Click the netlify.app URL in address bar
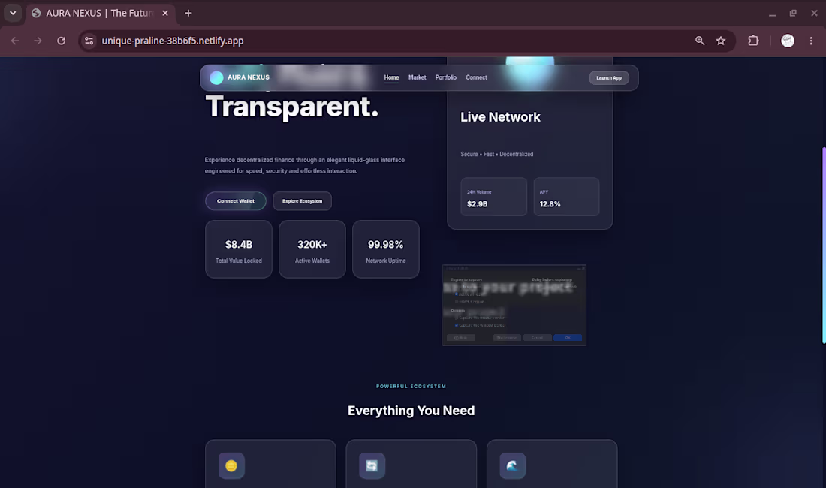The image size is (826, 488). coord(172,41)
